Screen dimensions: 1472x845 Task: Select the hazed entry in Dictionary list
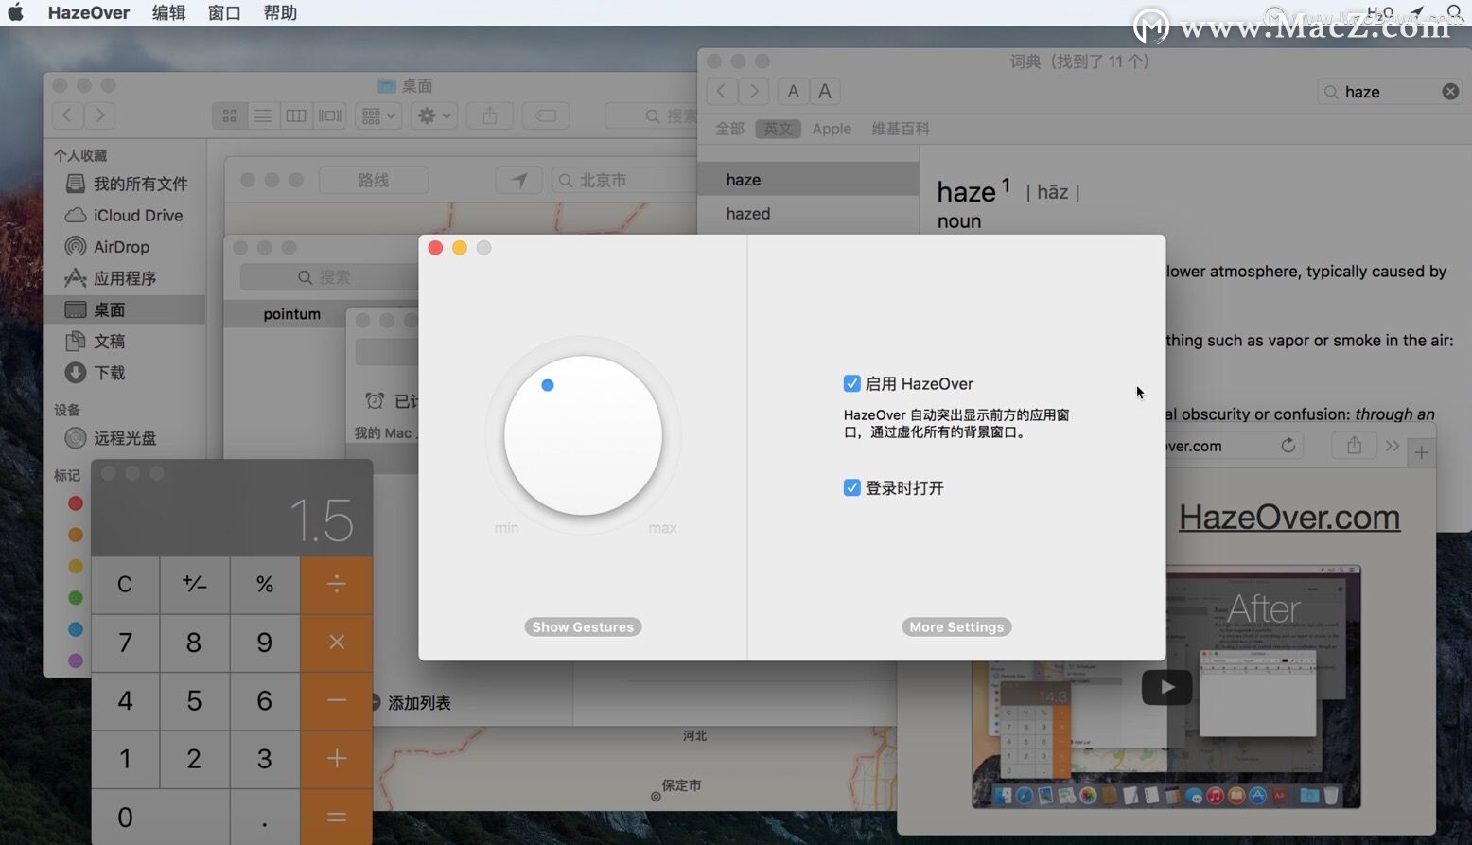pos(808,213)
